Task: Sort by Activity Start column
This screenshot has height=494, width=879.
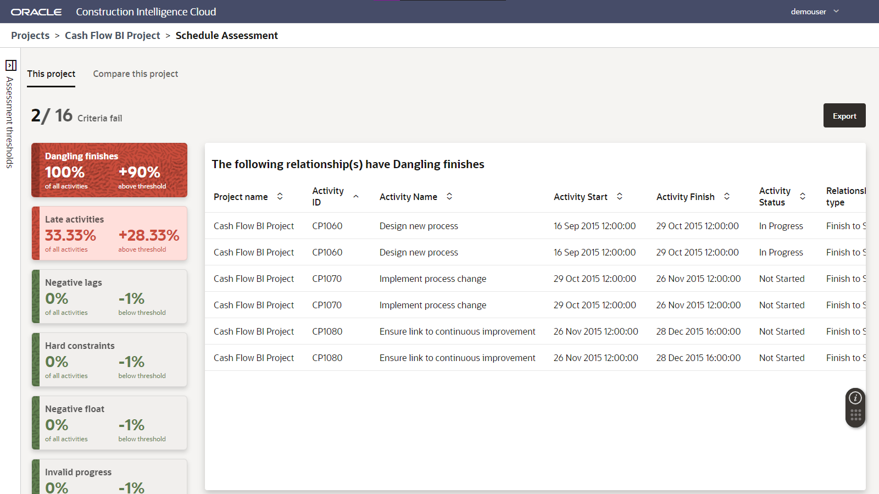Action: tap(620, 197)
